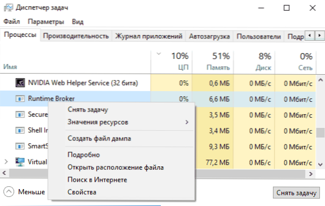Sort by the Сеть column header
This screenshot has width=325, height=206.
coord(305,67)
